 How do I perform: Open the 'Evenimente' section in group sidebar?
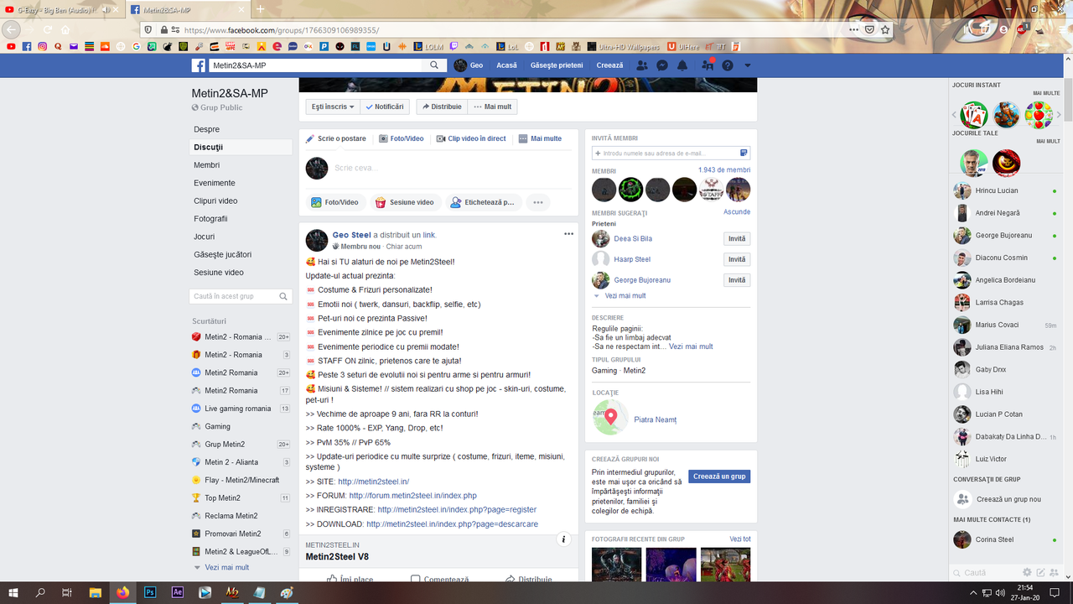[x=241, y=183]
